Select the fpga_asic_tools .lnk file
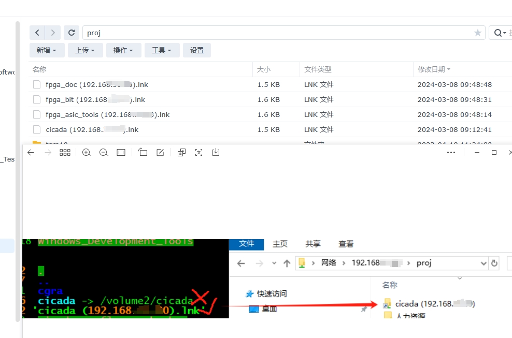This screenshot has width=512, height=338. [107, 114]
